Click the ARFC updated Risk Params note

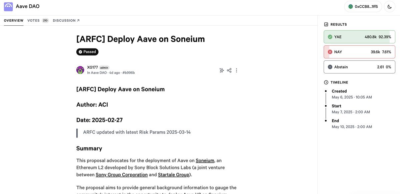(137, 132)
